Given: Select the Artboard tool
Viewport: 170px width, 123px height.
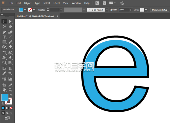Looking at the screenshot, I should (x=4, y=85).
